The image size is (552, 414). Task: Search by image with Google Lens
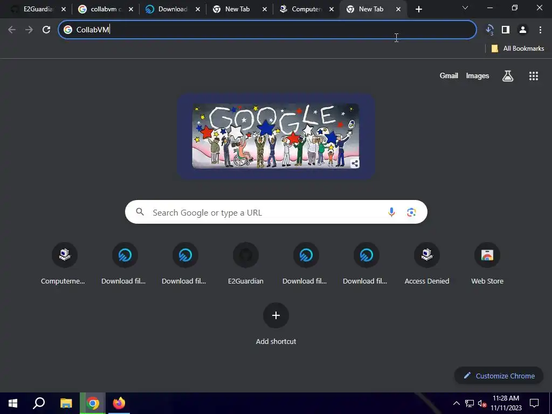[x=411, y=212]
